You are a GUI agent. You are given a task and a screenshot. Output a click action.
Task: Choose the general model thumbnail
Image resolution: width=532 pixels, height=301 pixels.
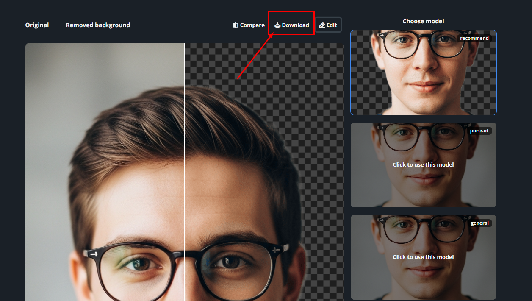pyautogui.click(x=423, y=257)
